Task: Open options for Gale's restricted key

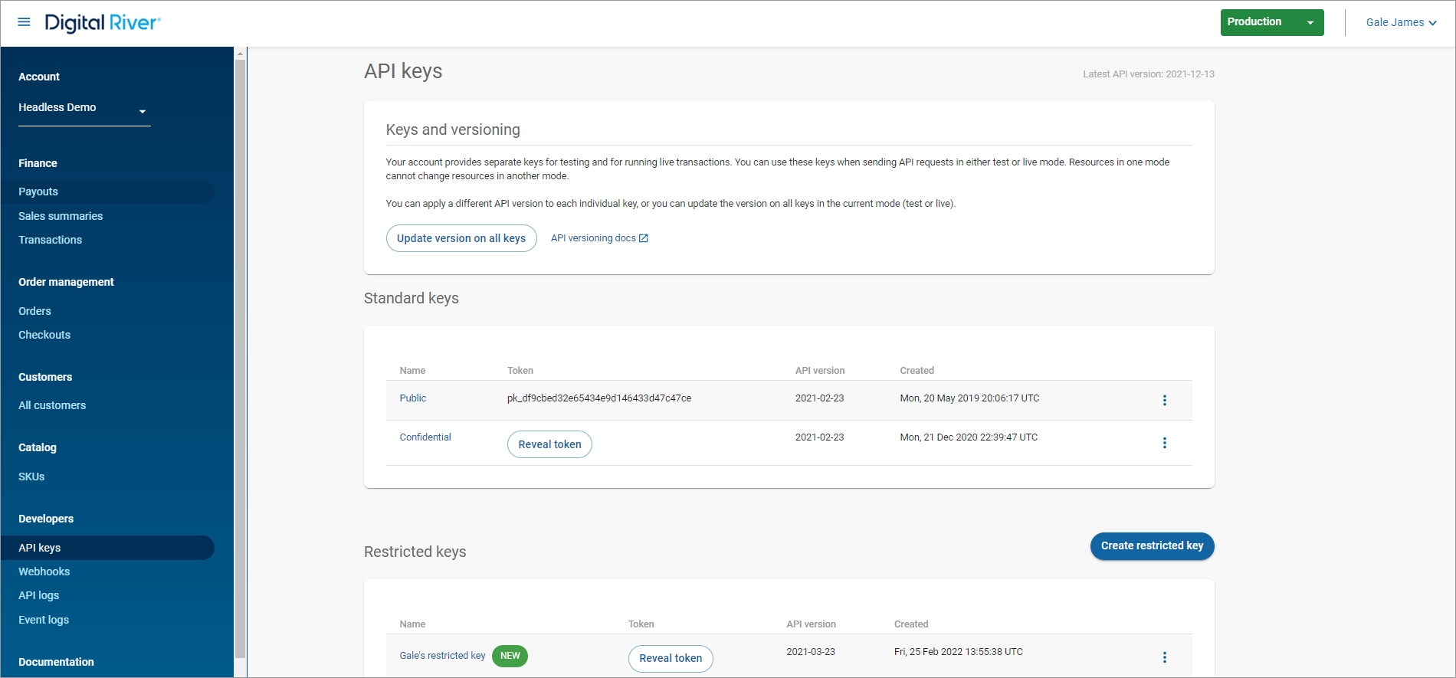Action: point(1164,657)
